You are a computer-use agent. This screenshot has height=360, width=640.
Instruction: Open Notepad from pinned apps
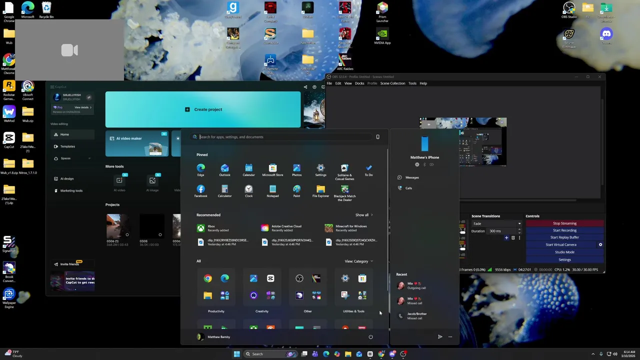[272, 191]
